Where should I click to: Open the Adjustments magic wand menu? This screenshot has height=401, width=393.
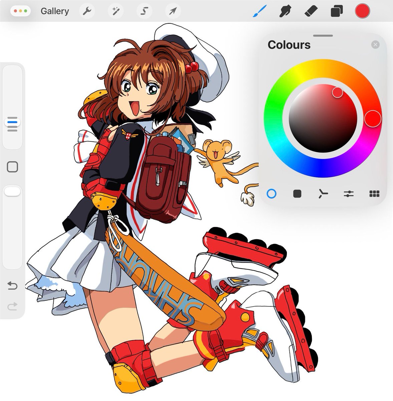point(116,11)
